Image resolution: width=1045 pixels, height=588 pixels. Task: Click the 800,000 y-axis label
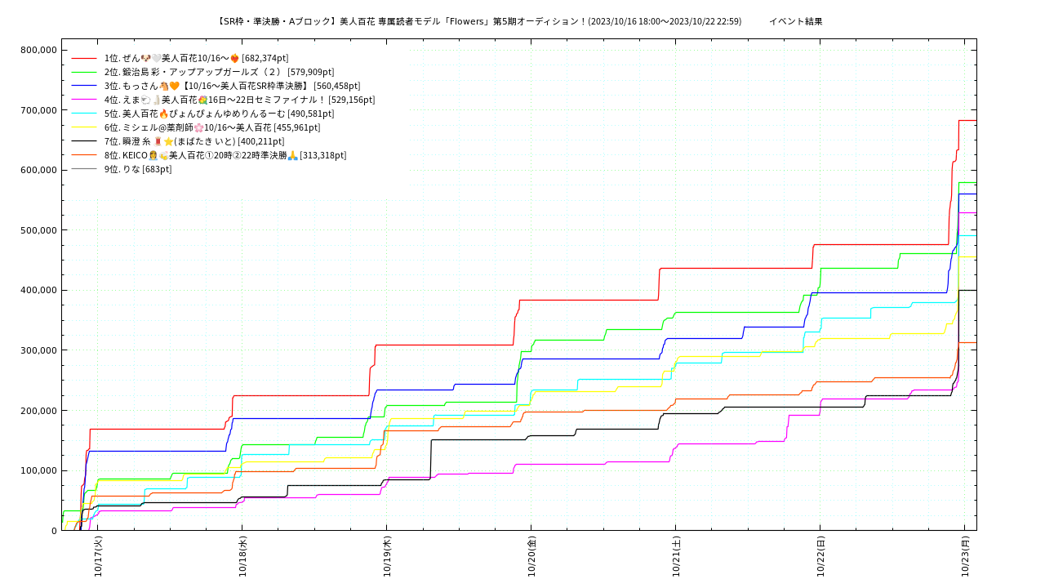[x=38, y=50]
